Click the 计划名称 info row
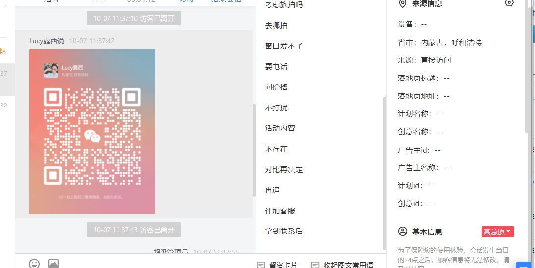This screenshot has height=268, width=535. [420, 113]
